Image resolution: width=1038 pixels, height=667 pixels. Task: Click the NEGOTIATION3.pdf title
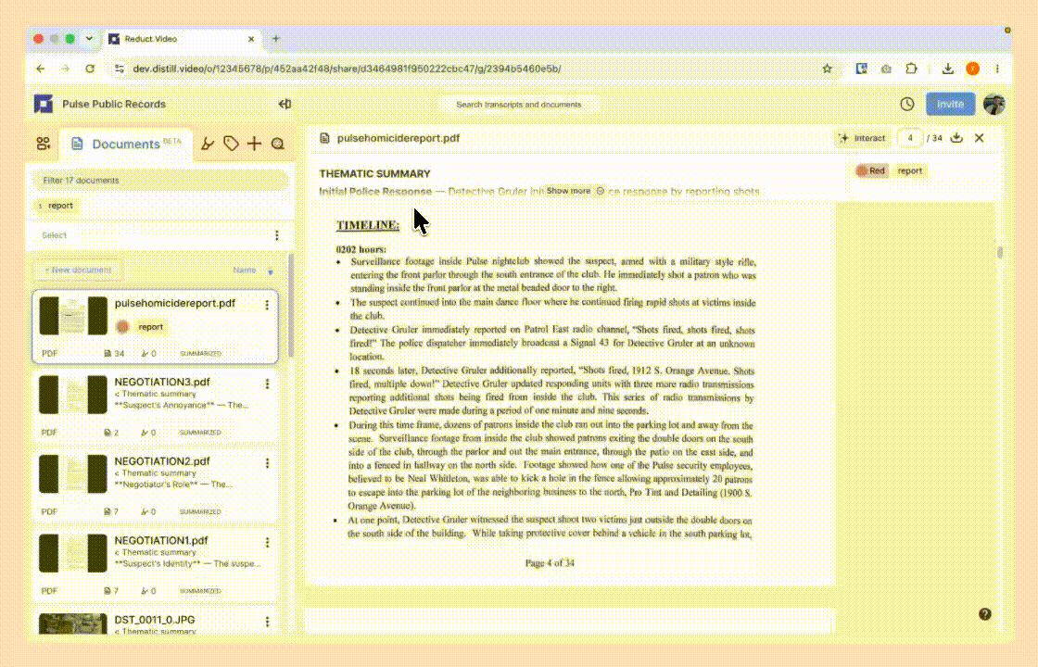162,382
